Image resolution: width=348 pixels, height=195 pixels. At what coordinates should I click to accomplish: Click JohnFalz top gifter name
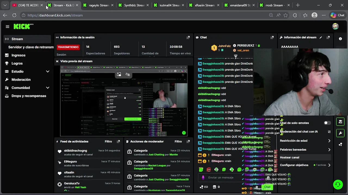click(x=224, y=46)
